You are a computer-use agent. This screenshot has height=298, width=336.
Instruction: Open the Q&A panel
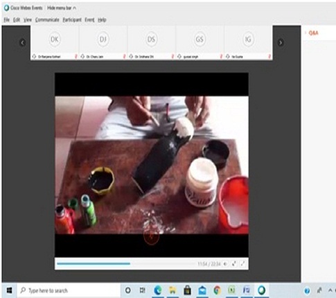tap(313, 33)
